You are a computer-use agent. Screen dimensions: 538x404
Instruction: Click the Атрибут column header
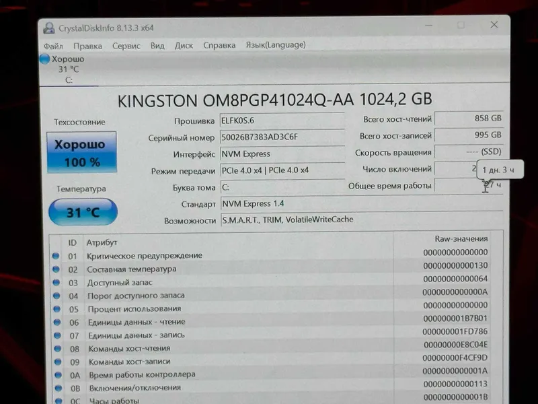pyautogui.click(x=102, y=242)
